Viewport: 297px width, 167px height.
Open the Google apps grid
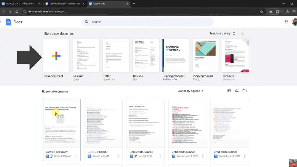point(287,22)
